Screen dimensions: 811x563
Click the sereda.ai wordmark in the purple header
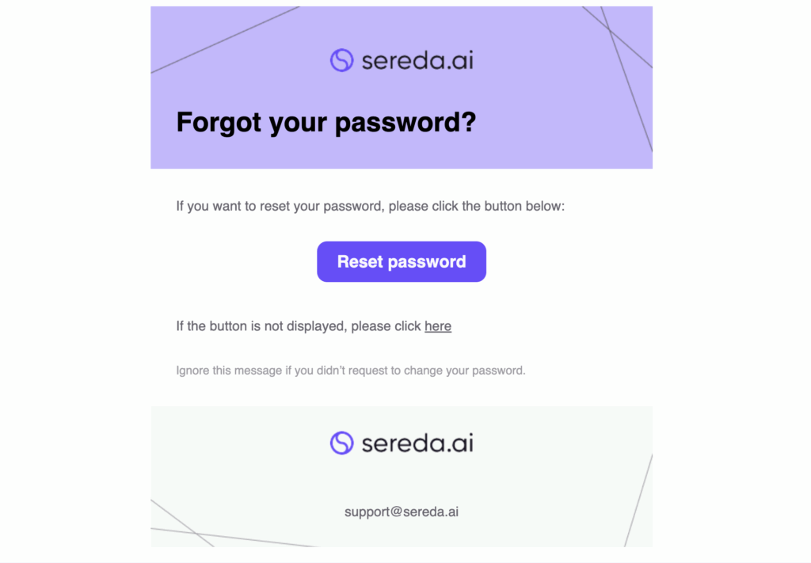point(417,60)
